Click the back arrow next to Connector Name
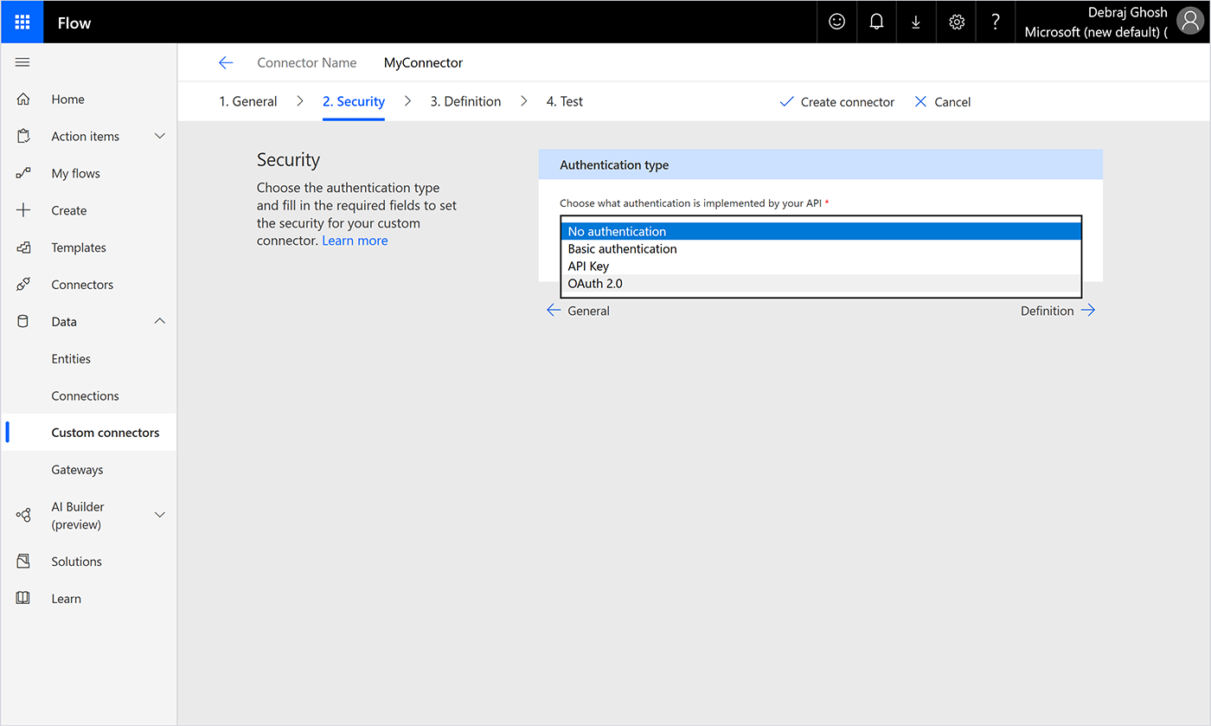 (x=226, y=62)
